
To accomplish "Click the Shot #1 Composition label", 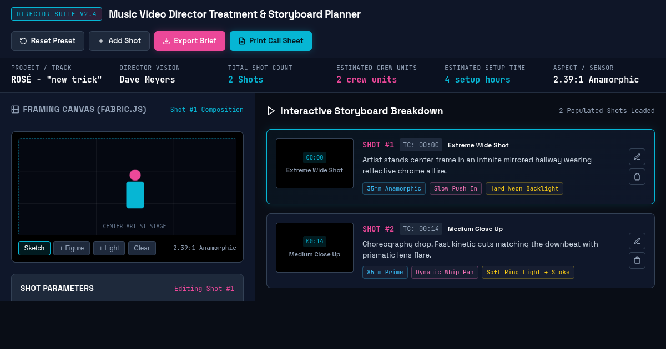I will [x=207, y=110].
